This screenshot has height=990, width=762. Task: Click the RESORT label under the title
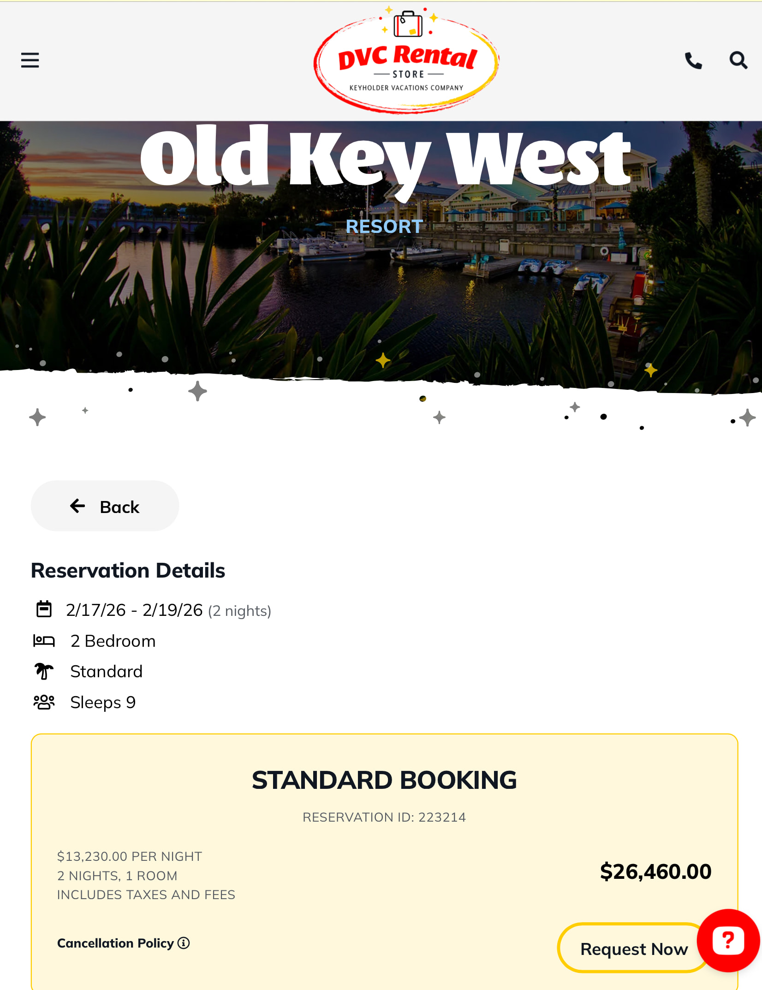point(384,227)
